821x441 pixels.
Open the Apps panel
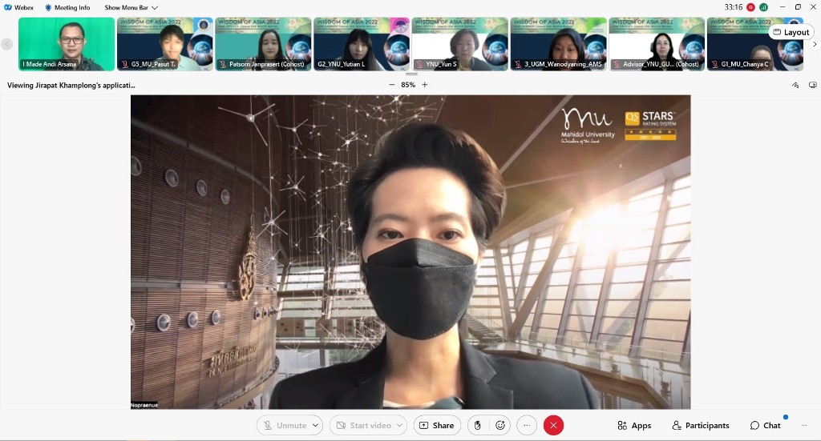tap(634, 426)
